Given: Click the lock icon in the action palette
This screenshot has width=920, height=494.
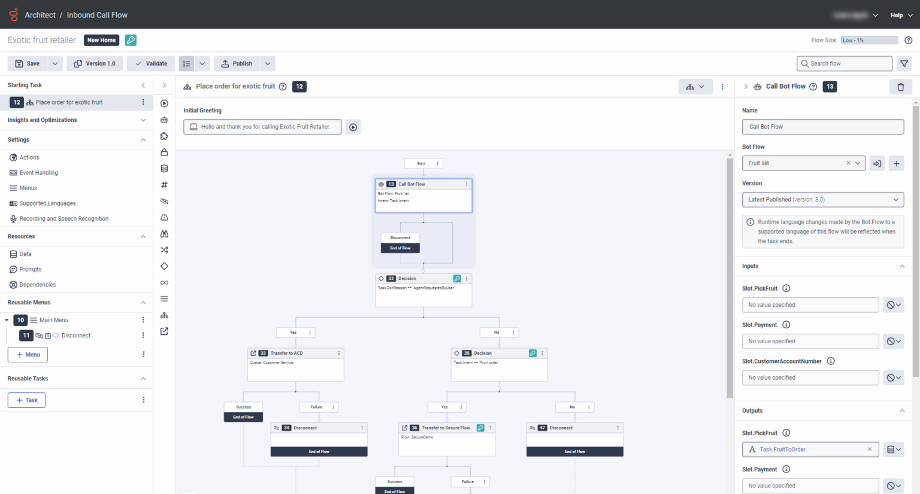Looking at the screenshot, I should pos(164,152).
